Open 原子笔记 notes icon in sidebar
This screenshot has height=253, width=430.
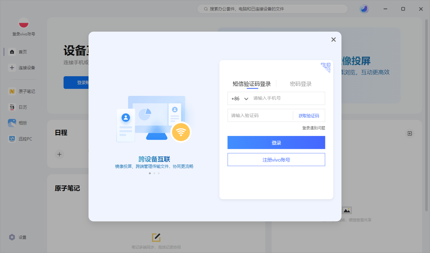click(12, 91)
